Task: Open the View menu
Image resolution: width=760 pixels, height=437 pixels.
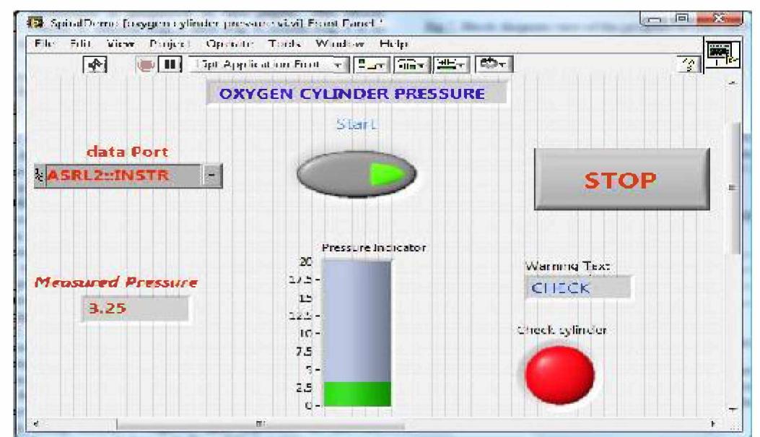Action: point(121,43)
